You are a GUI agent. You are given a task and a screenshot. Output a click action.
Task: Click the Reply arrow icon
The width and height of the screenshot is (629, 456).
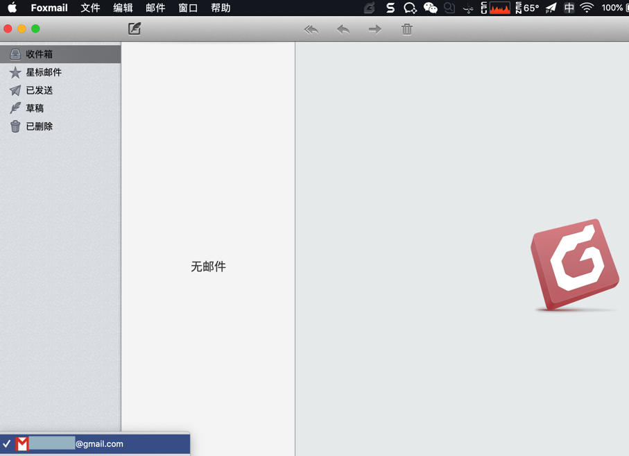point(343,29)
